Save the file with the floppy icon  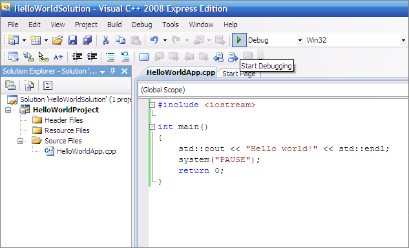click(72, 40)
